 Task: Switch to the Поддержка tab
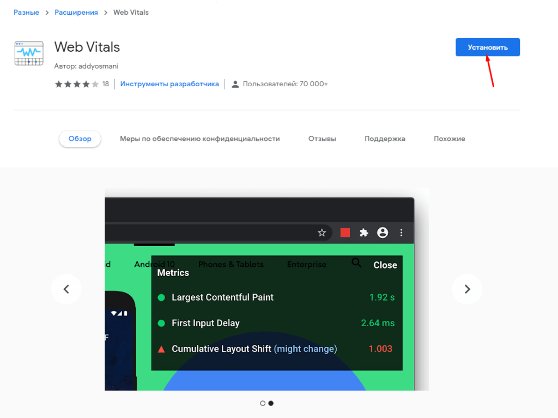coord(385,139)
